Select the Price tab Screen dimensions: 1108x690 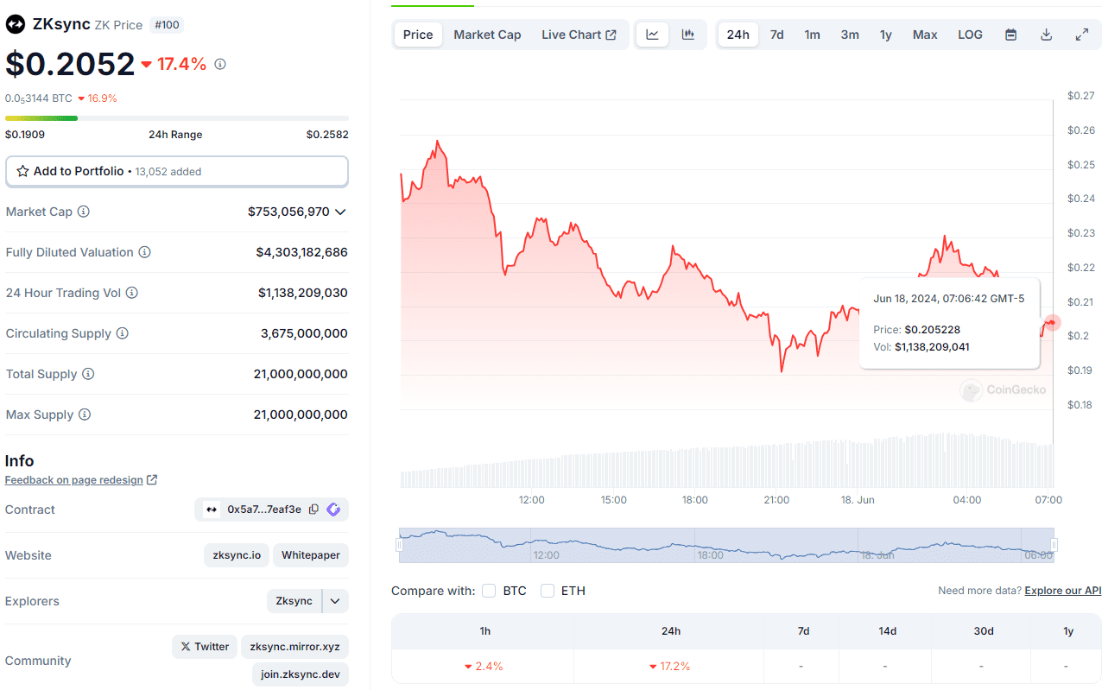coord(418,35)
